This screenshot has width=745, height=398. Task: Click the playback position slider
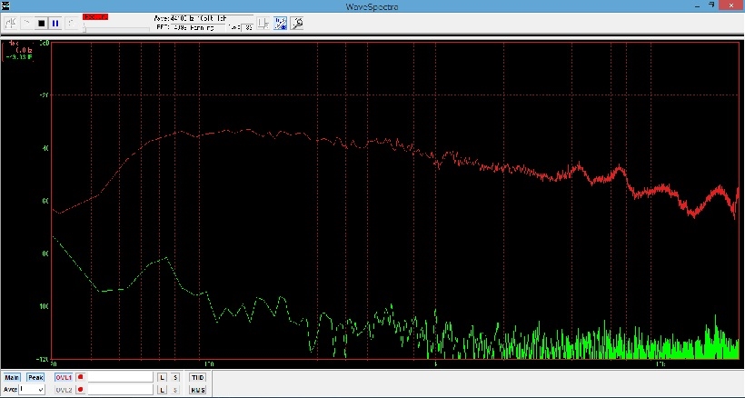click(x=116, y=28)
